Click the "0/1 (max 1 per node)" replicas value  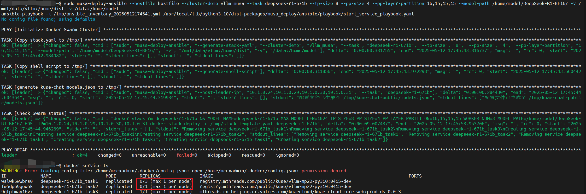[166, 186]
